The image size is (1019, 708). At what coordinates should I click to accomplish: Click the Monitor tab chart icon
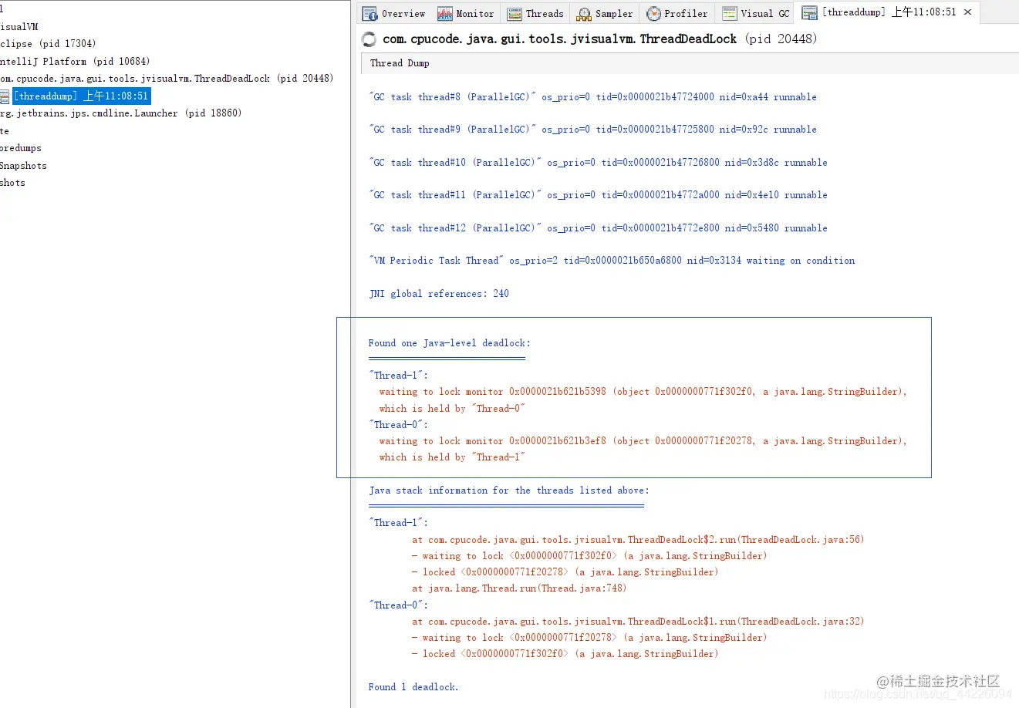point(445,14)
